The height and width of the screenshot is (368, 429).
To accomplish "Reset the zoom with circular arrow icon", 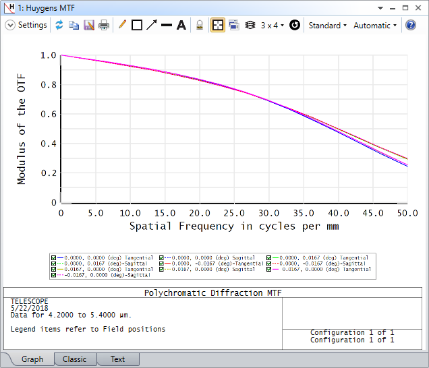I will click(295, 25).
